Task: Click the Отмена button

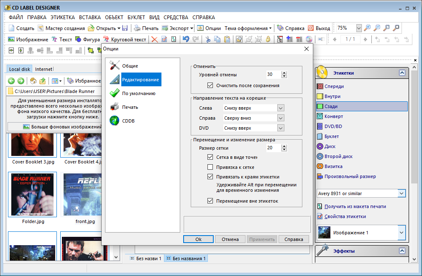Action: [x=230, y=239]
